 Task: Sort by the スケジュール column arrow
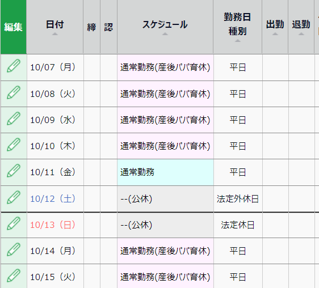[165, 34]
